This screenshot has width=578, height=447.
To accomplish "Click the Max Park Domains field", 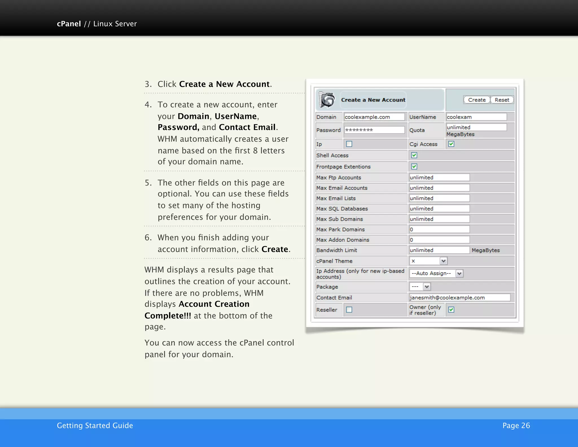I will click(439, 229).
